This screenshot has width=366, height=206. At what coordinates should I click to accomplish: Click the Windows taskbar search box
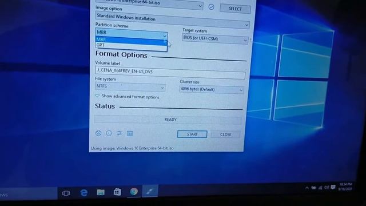(x=29, y=194)
